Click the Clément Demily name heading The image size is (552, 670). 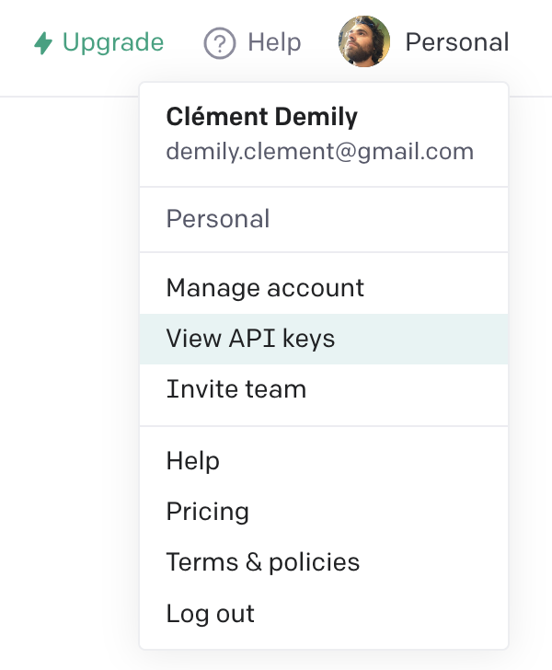262,116
